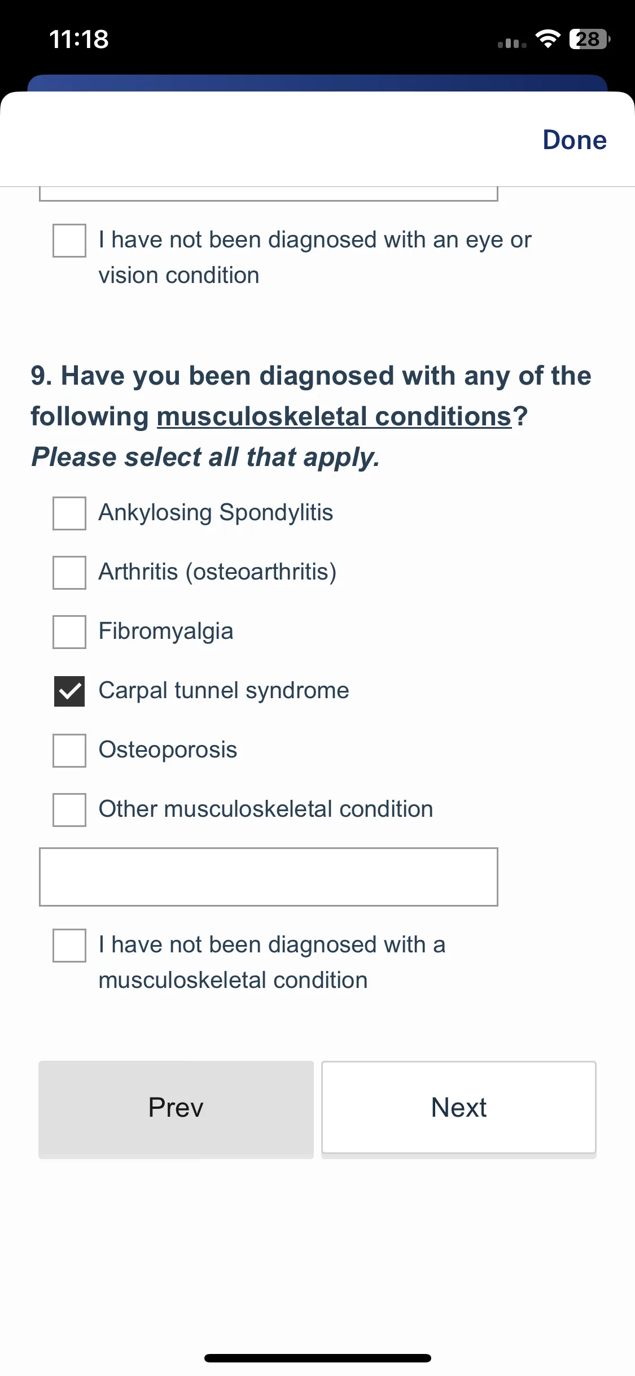Open the musculoskeletal conditions link
This screenshot has width=635, height=1376.
pyautogui.click(x=334, y=416)
